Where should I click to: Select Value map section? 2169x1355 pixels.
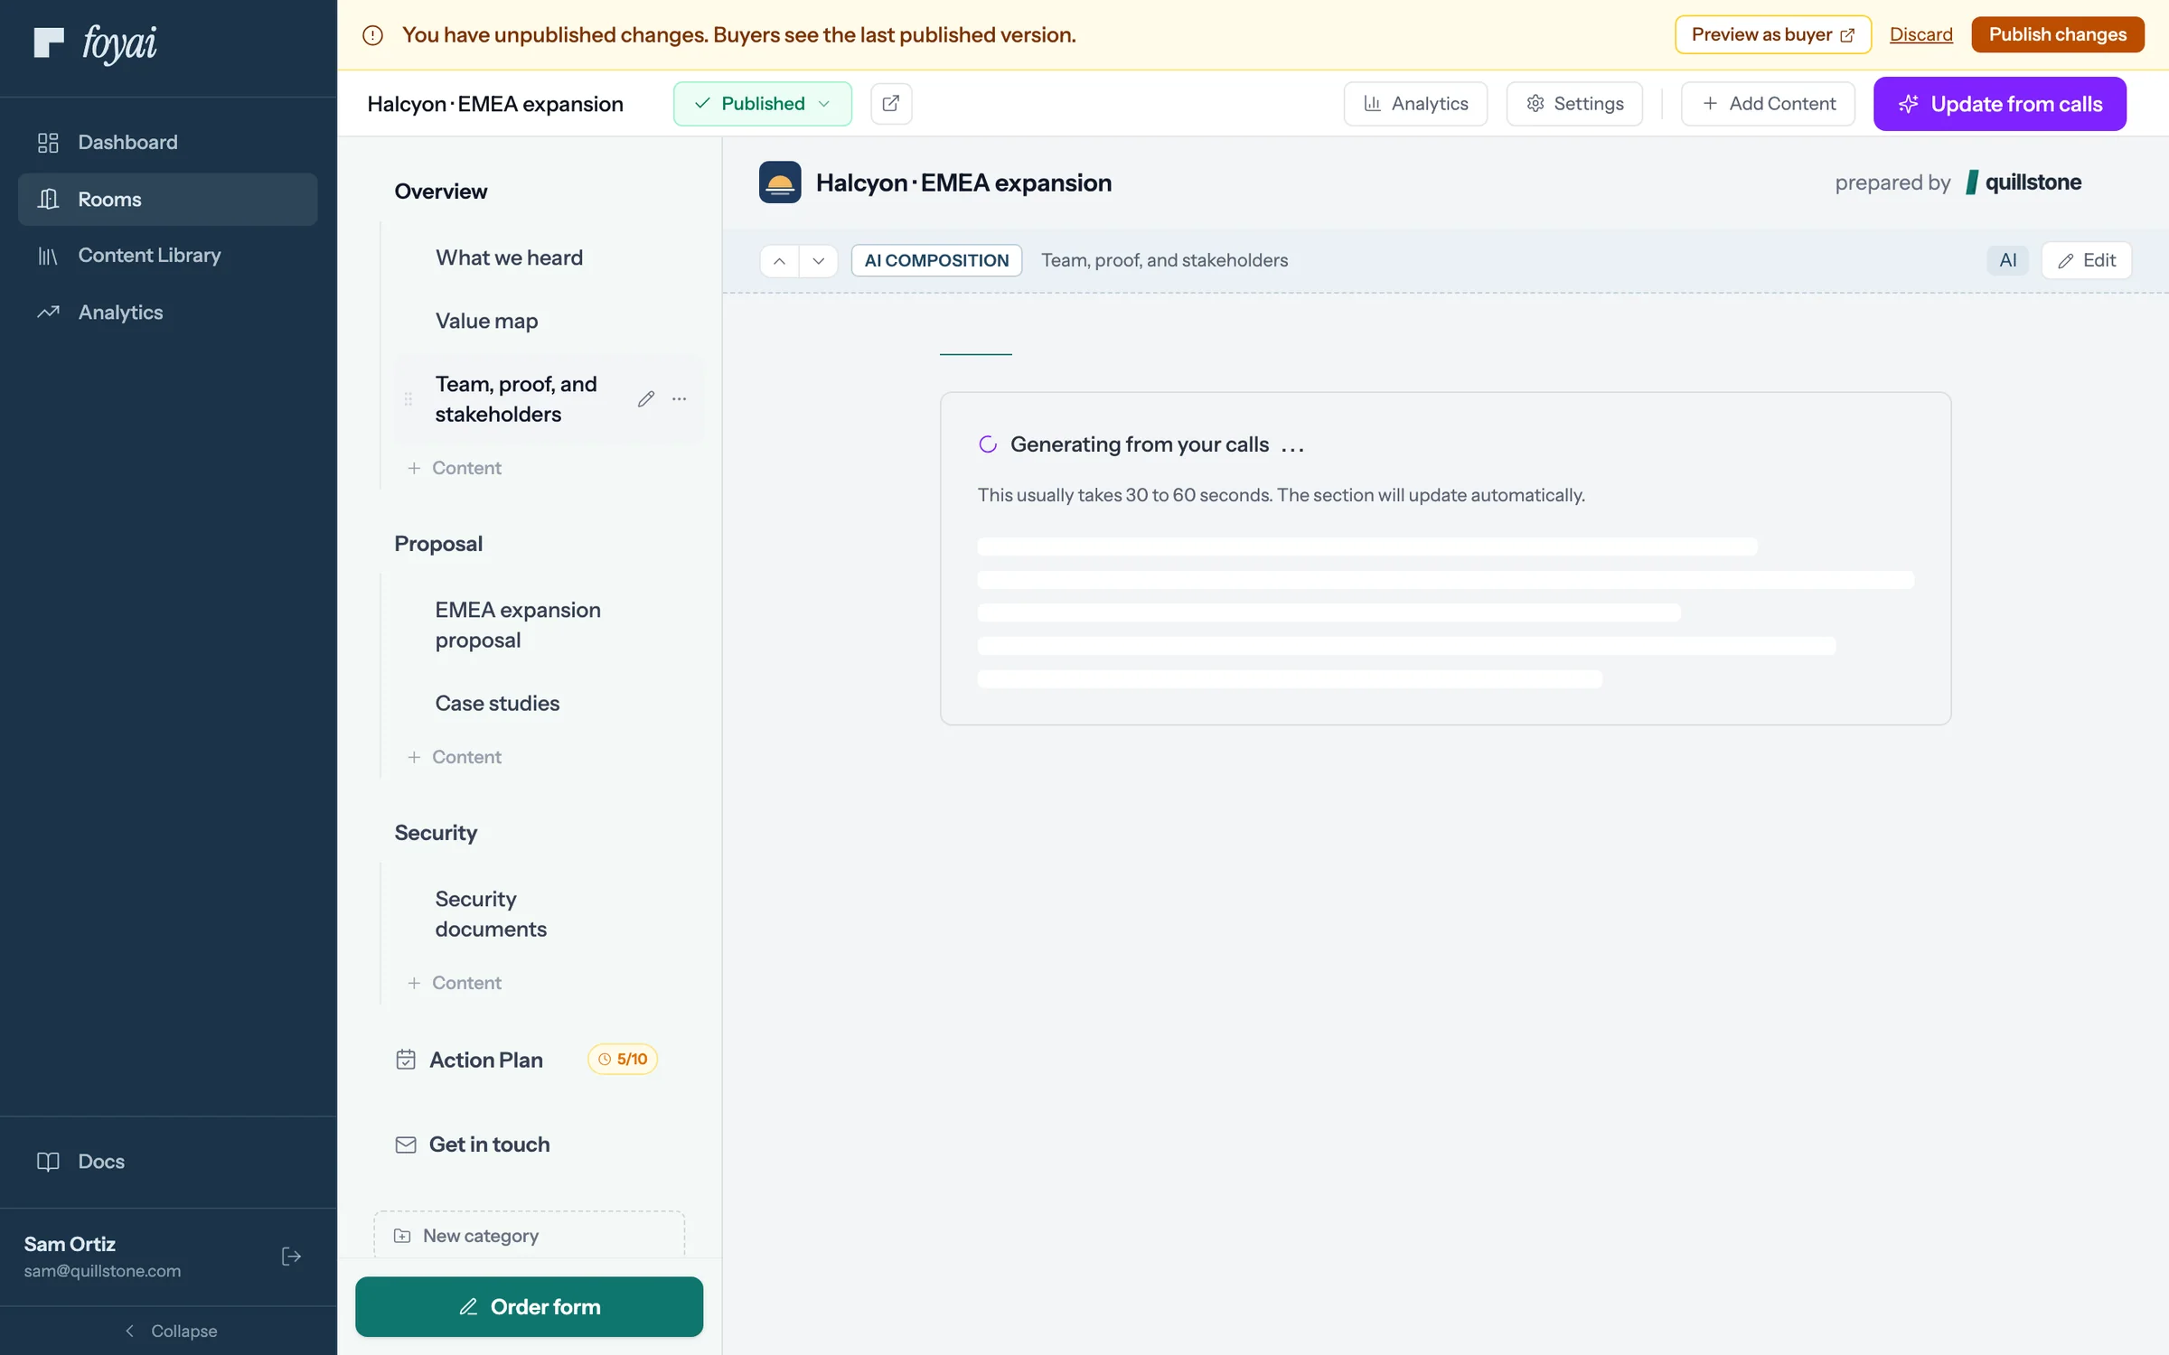[x=486, y=322]
